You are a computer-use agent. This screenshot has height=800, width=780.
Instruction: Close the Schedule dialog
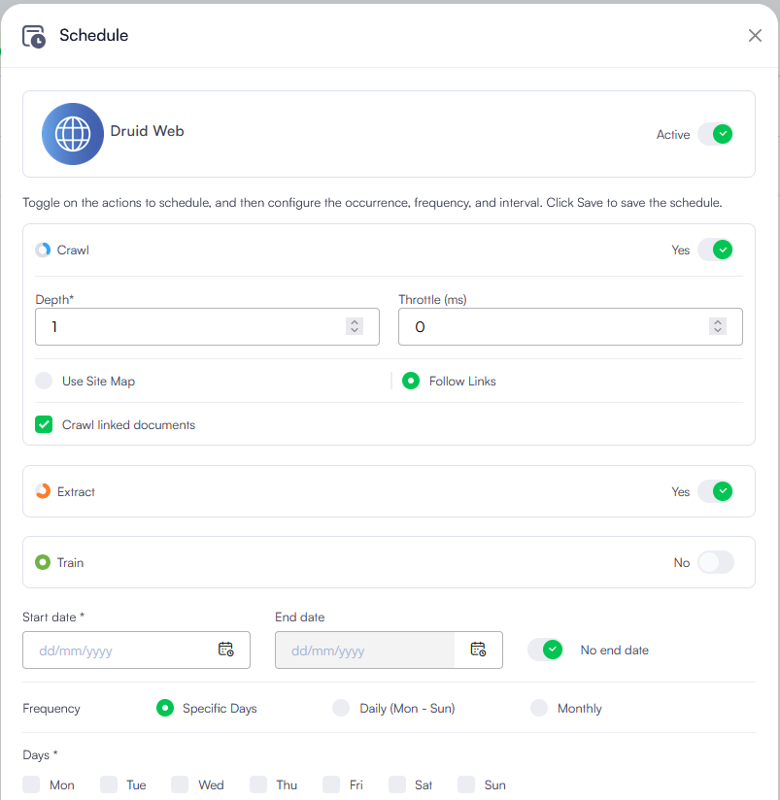[x=755, y=35]
